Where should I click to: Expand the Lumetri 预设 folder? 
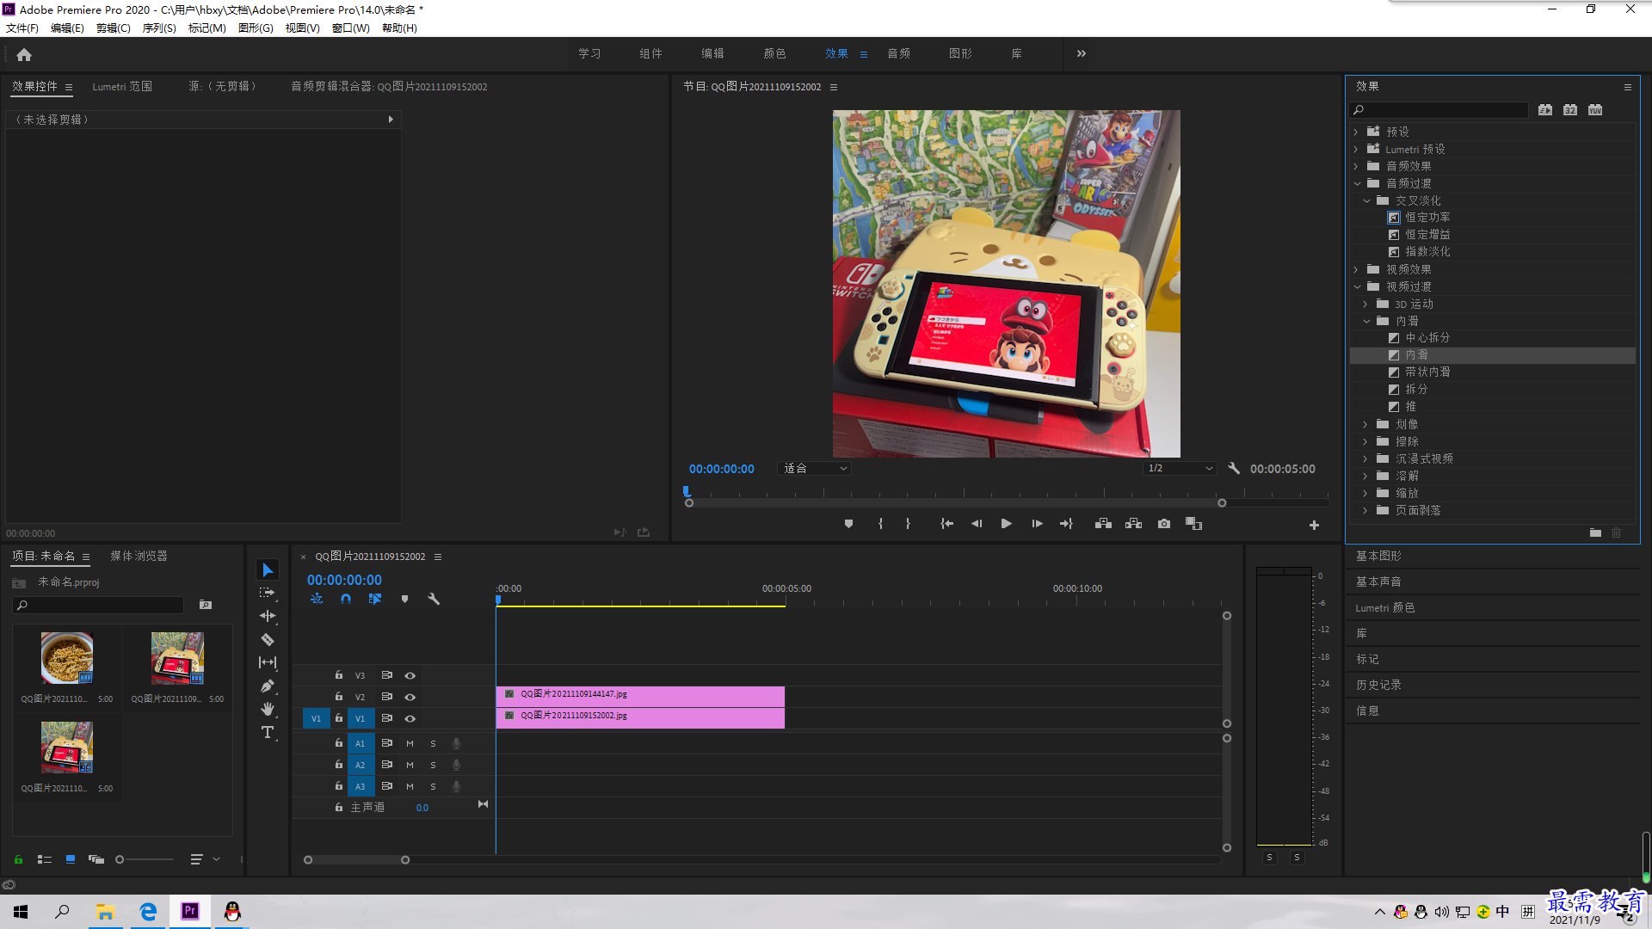(x=1356, y=149)
